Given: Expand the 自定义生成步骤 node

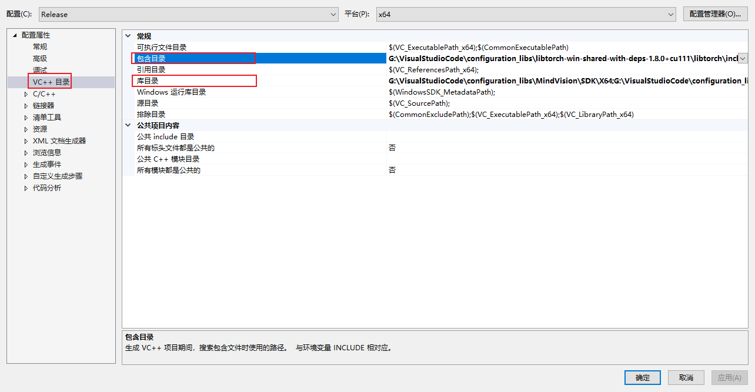Looking at the screenshot, I should (x=26, y=176).
